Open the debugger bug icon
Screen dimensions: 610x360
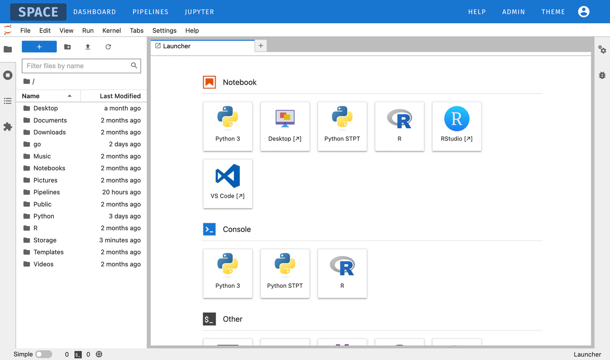(x=602, y=75)
